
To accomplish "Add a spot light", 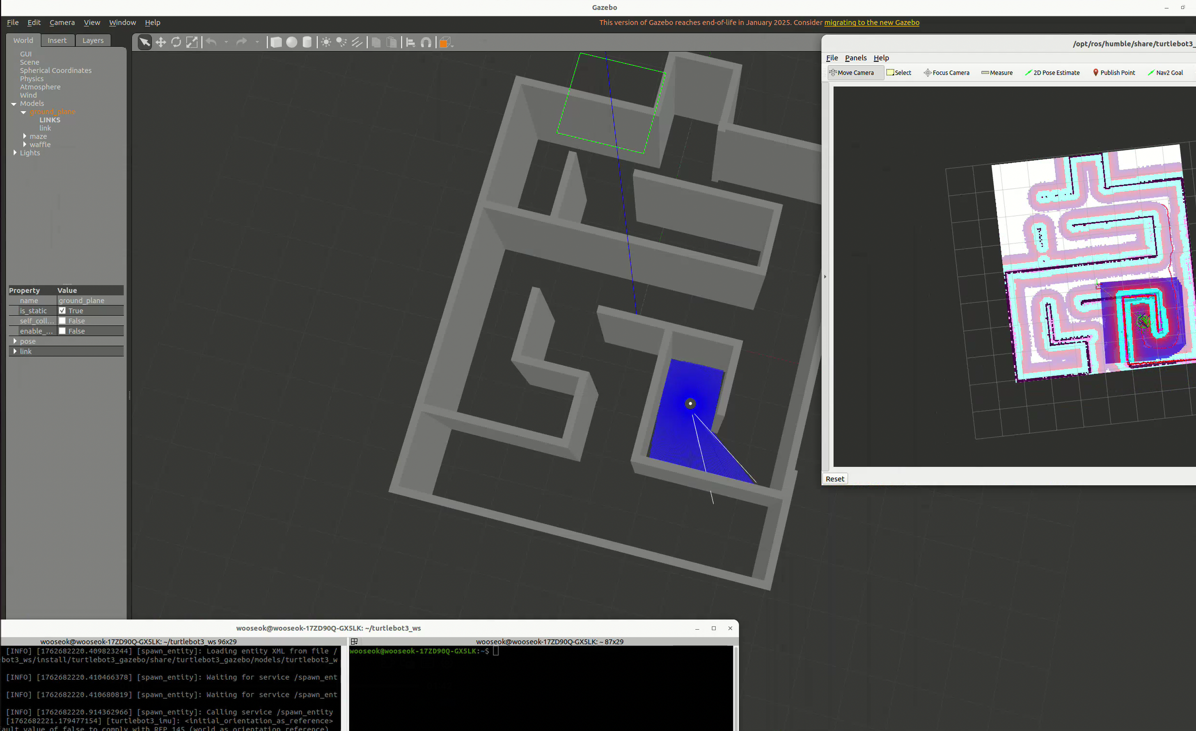I will click(342, 42).
